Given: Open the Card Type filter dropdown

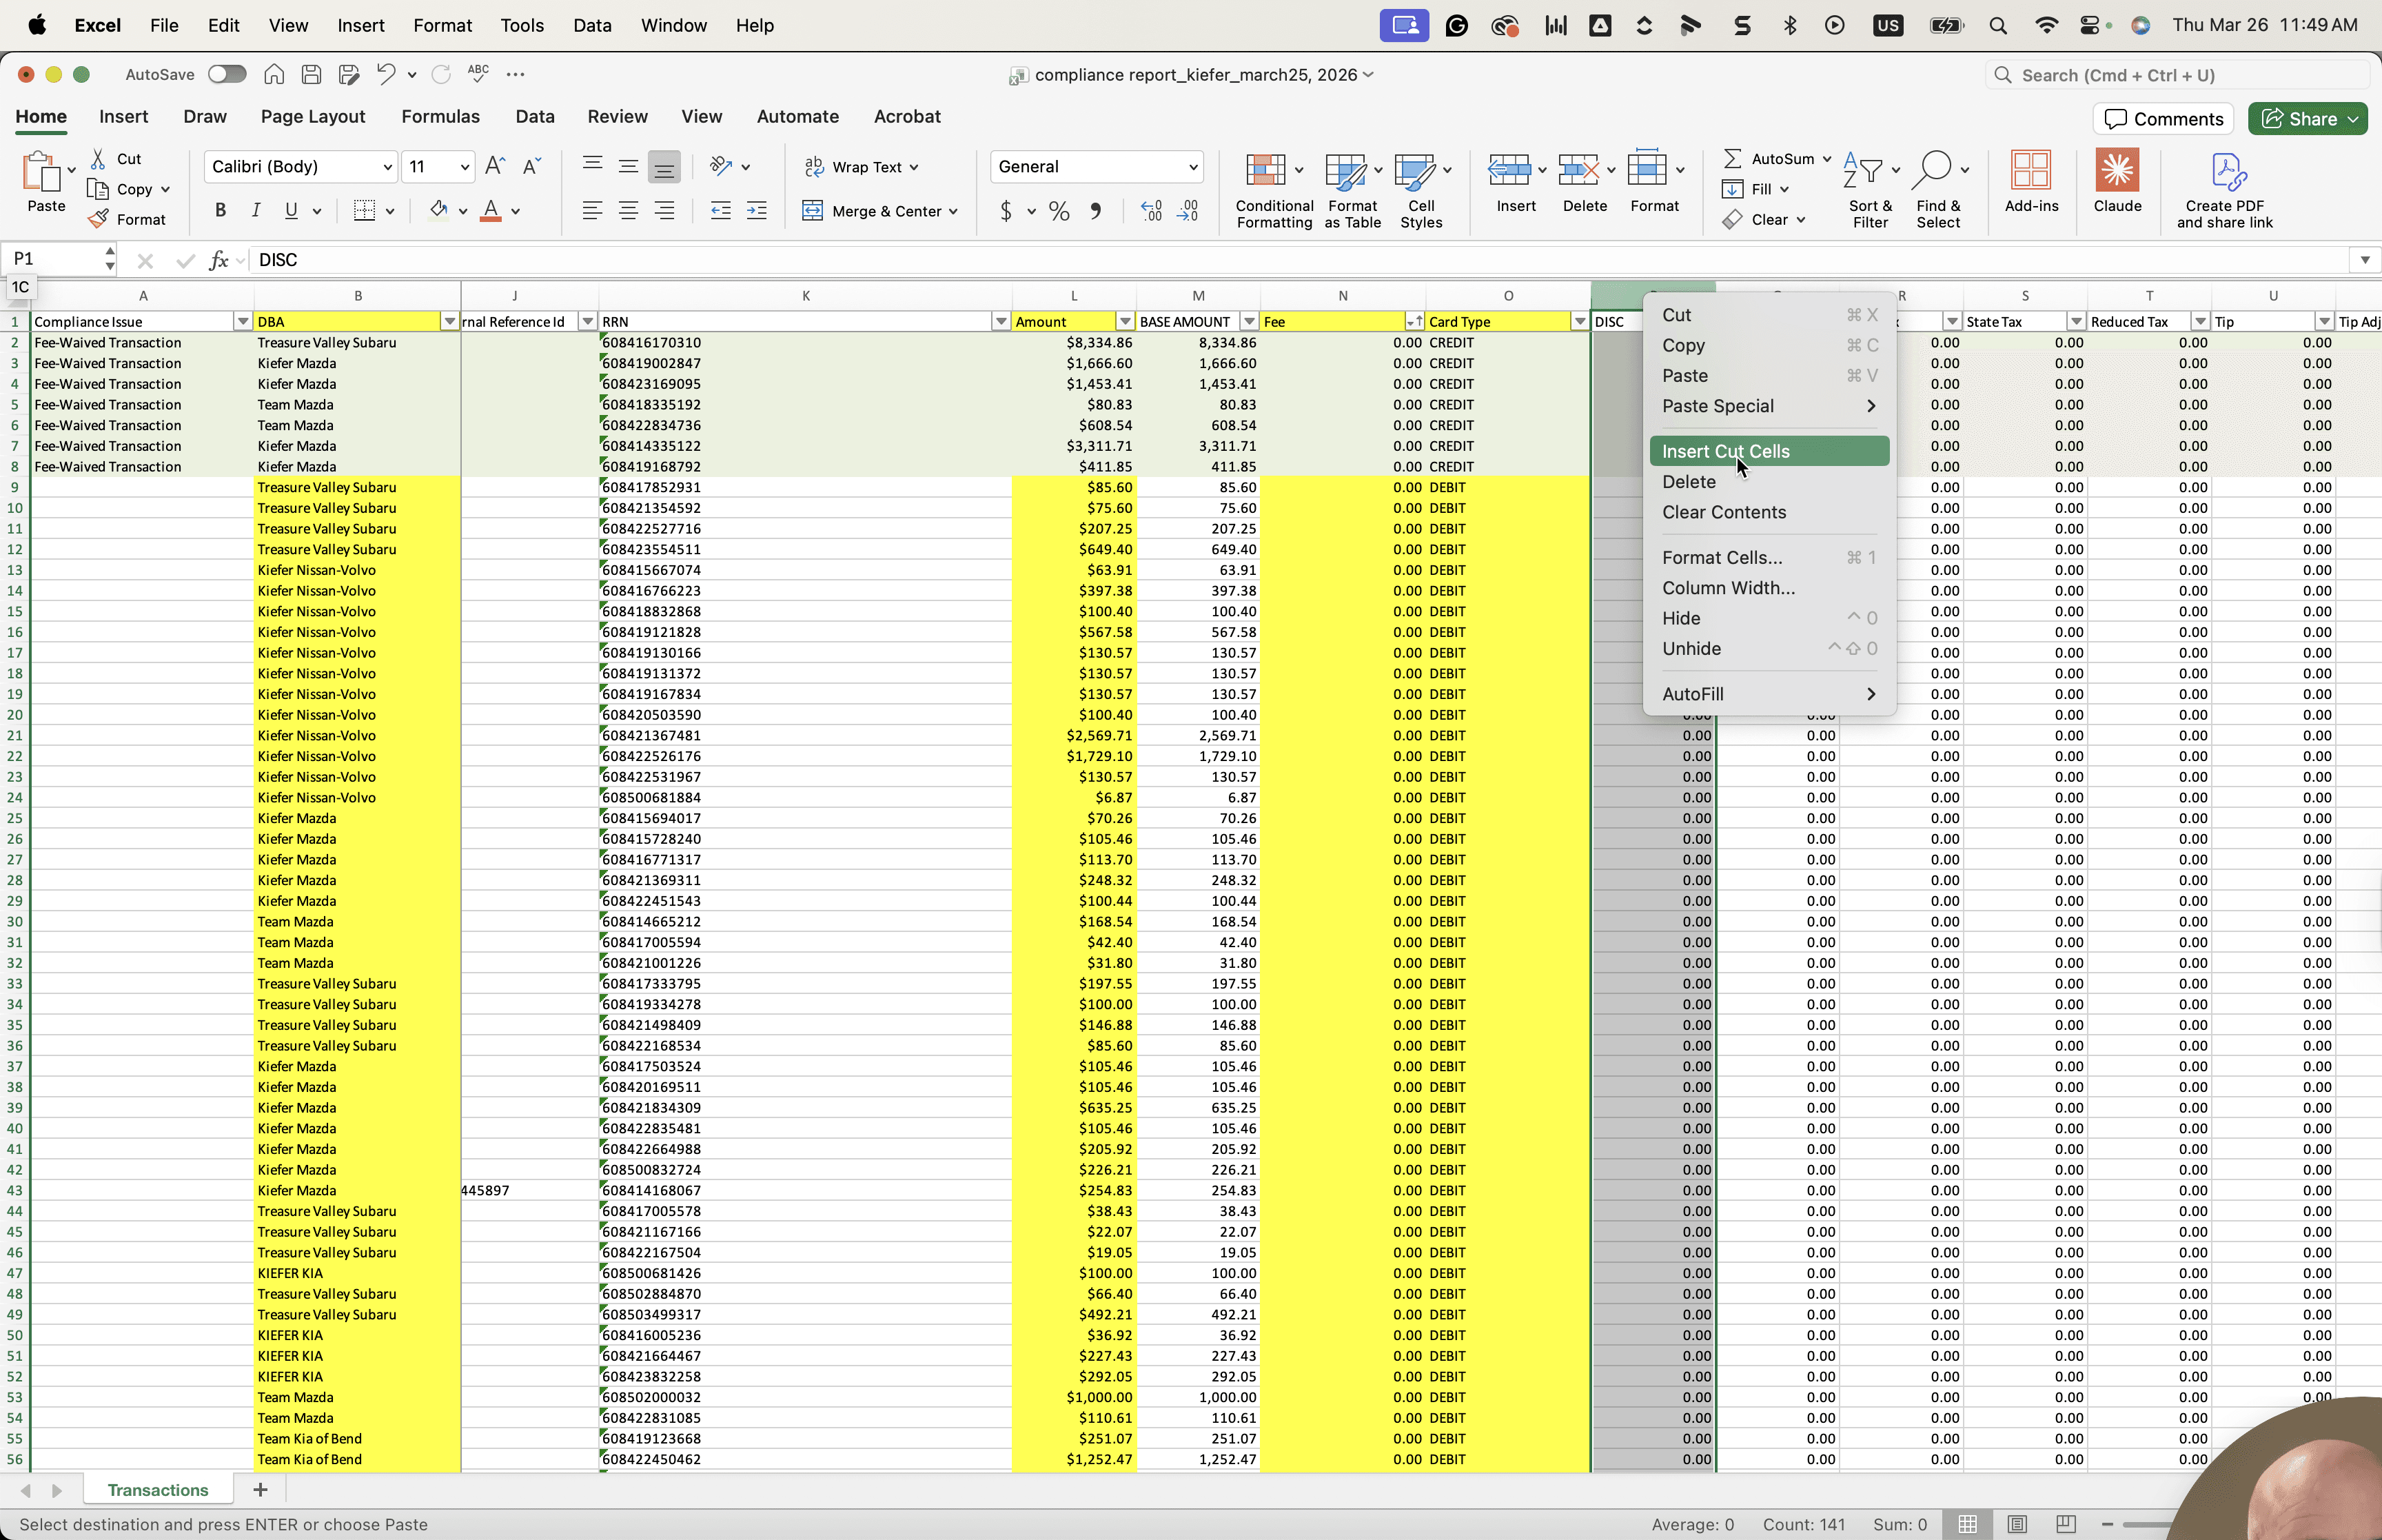Looking at the screenshot, I should (1579, 322).
